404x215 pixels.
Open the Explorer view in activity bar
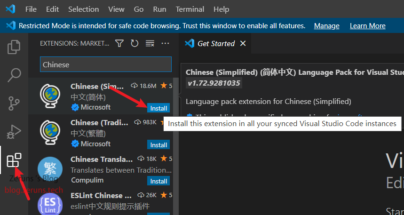pyautogui.click(x=14, y=47)
